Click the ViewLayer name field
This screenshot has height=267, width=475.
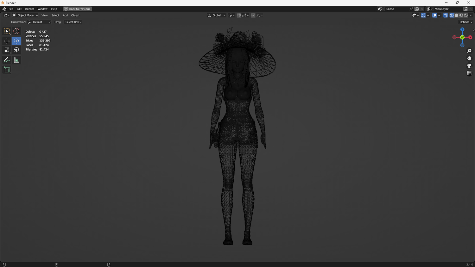tap(448, 9)
